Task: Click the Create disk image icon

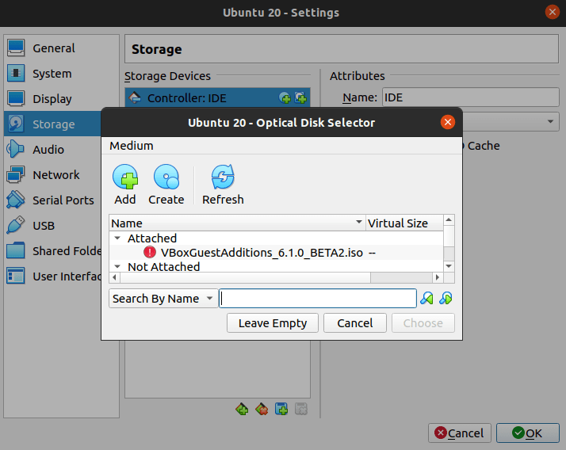Action: [166, 177]
